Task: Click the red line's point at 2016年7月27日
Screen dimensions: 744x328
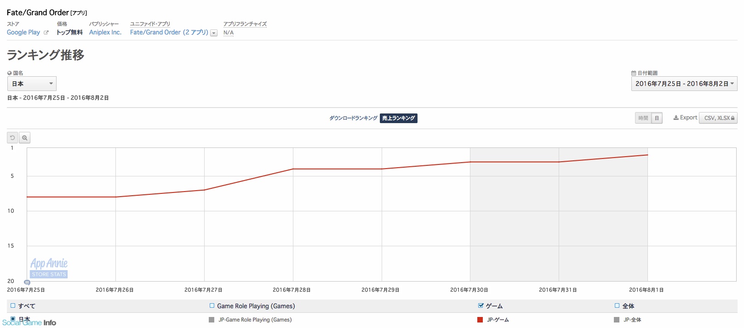Action: point(204,190)
